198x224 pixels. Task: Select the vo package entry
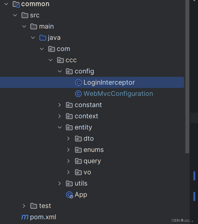pyautogui.click(x=87, y=172)
